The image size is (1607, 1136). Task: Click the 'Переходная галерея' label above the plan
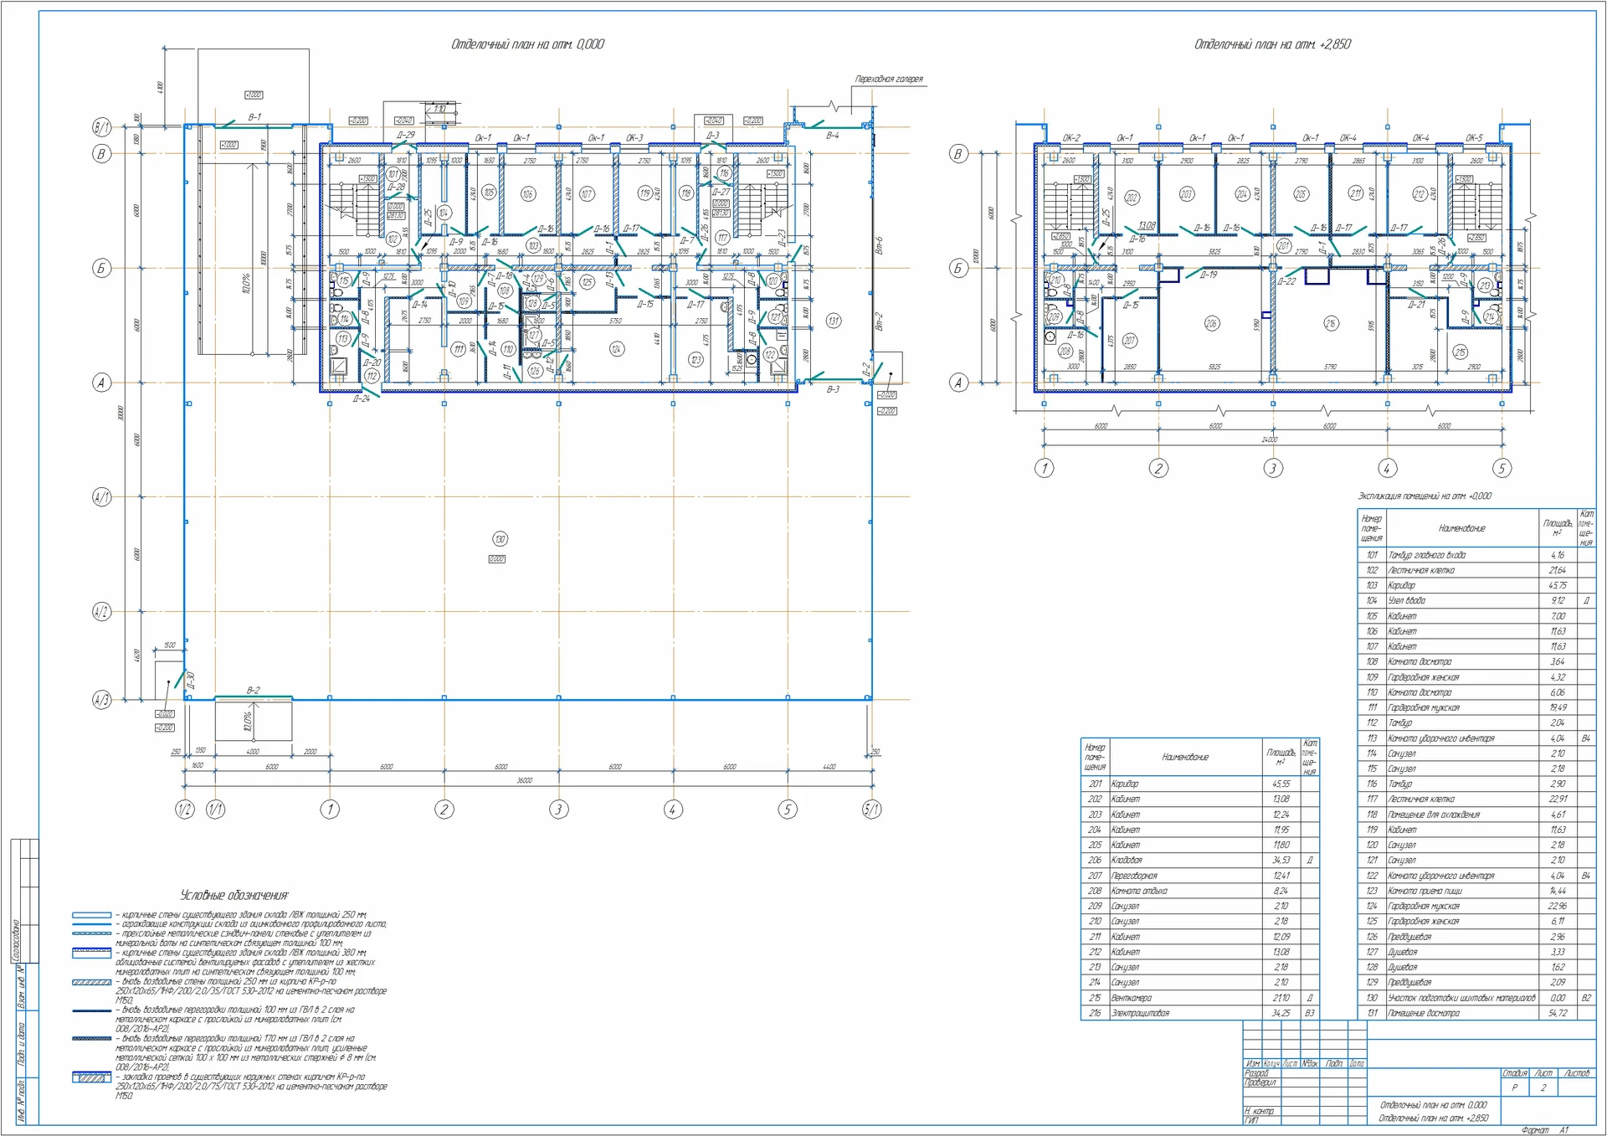[x=888, y=80]
